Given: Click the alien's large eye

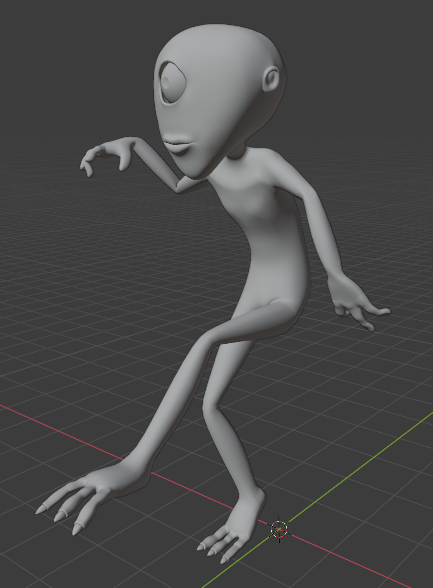Looking at the screenshot, I should [173, 83].
